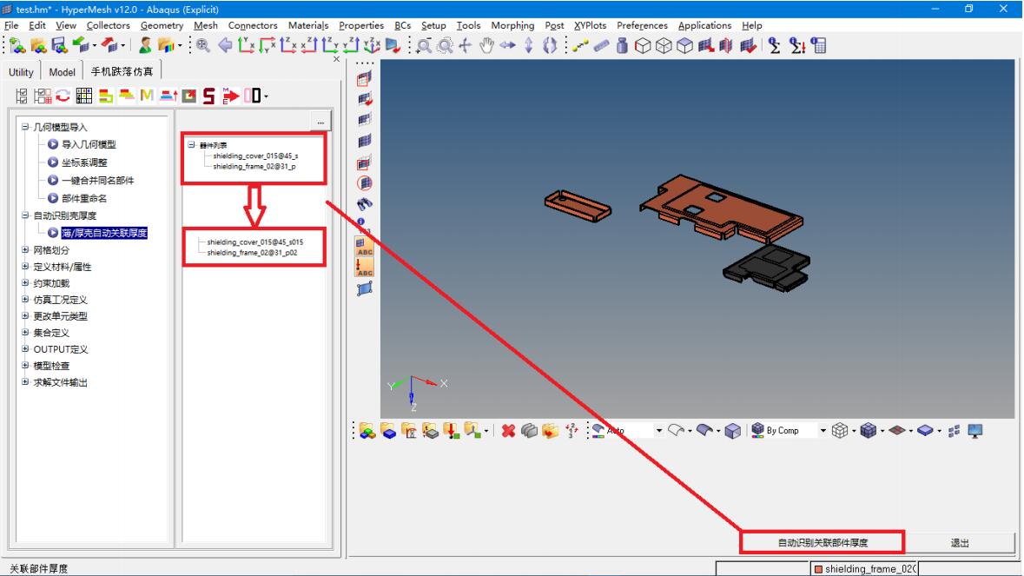Viewport: 1024px width, 576px height.
Task: Click the monitor display icon
Action: tap(975, 430)
